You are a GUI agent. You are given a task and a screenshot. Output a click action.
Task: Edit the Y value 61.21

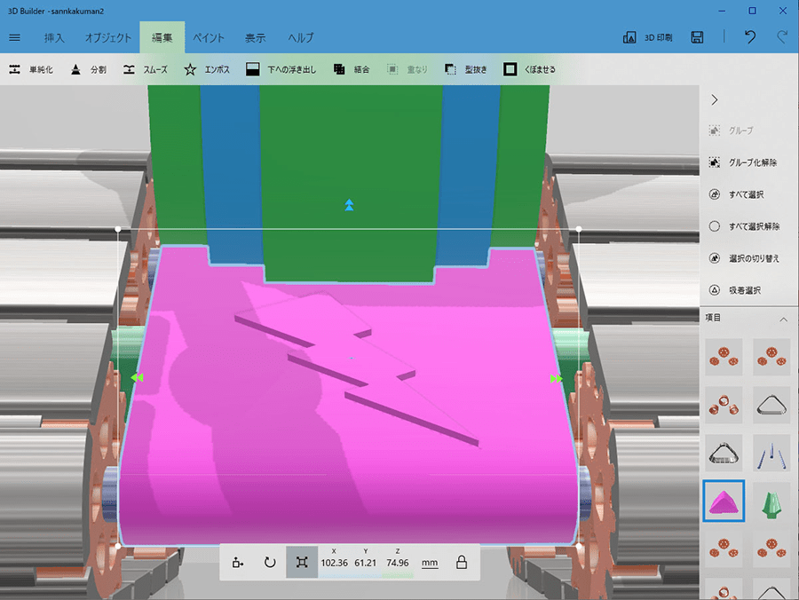coord(366,563)
